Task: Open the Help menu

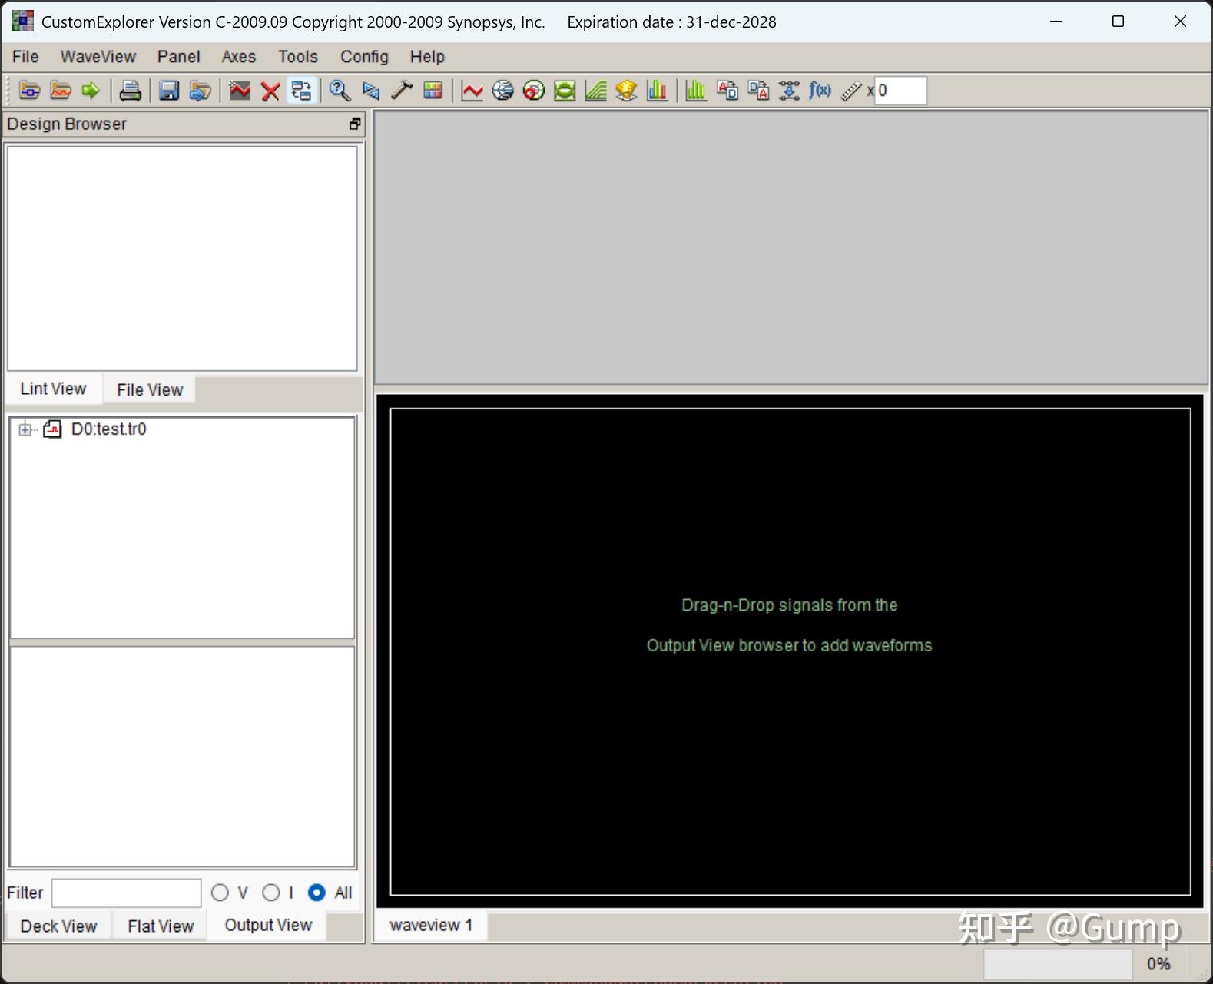Action: tap(427, 57)
